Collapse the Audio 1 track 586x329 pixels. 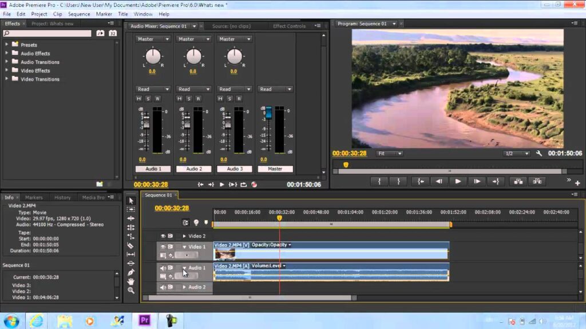point(184,267)
